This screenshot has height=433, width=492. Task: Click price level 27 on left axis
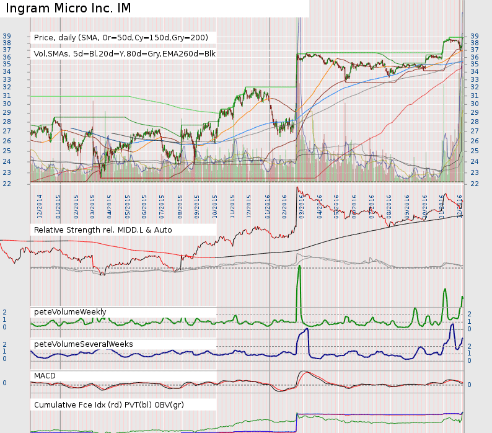pos(7,131)
